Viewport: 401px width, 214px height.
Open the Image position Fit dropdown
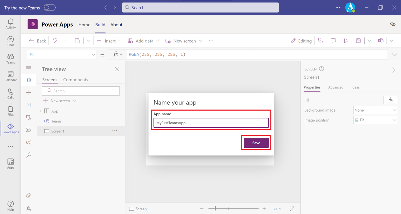coord(375,120)
